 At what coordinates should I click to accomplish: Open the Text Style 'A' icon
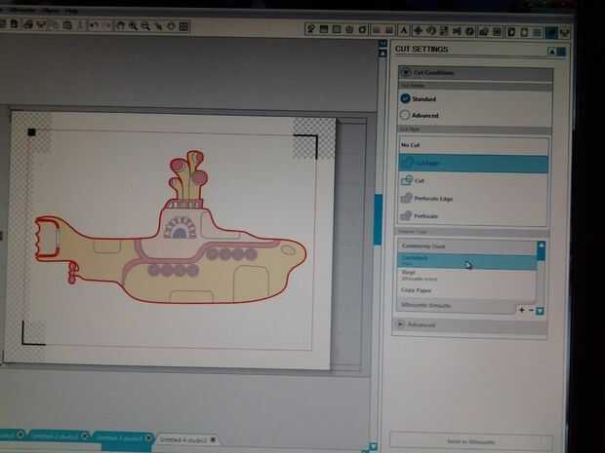[404, 30]
